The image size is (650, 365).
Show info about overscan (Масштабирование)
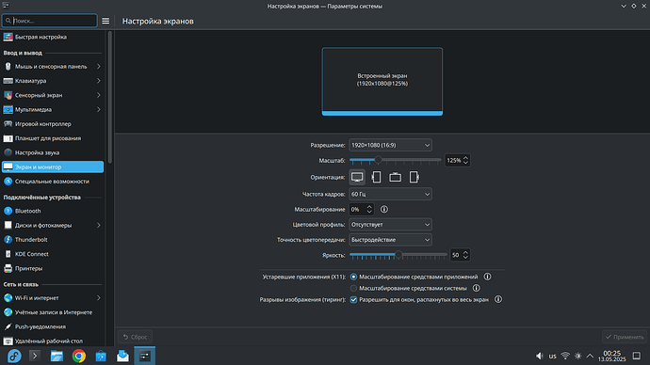pyautogui.click(x=384, y=210)
